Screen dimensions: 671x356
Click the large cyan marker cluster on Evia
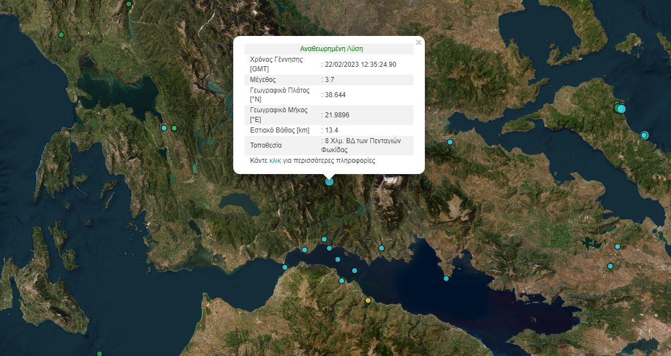tap(619, 108)
